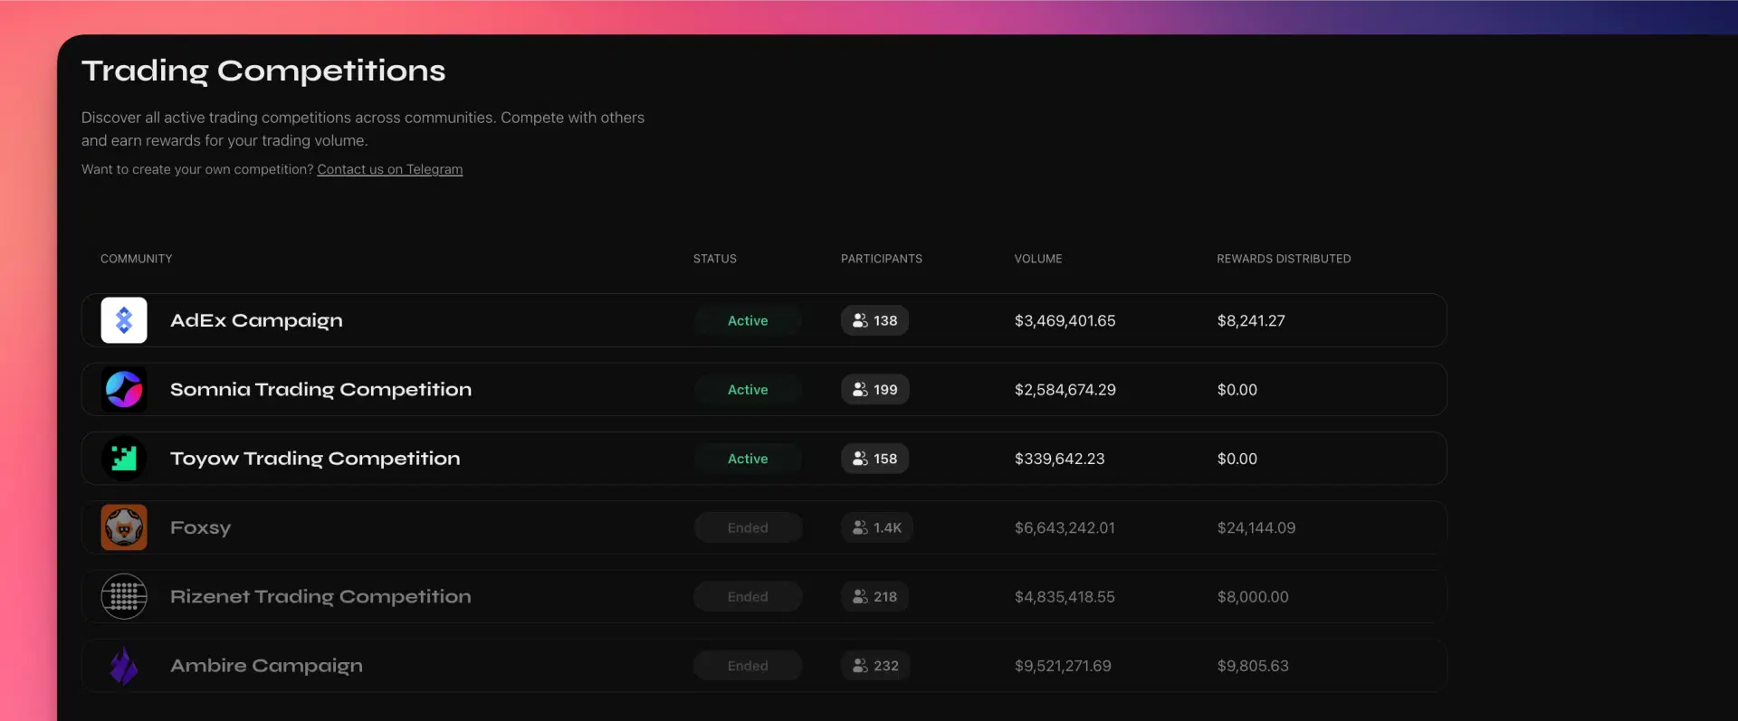
Task: Click the $4,835,418.55 volume value
Action: [x=1065, y=597]
